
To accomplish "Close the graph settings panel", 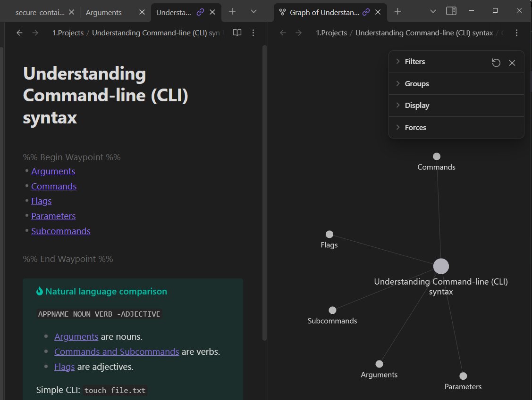I will (512, 63).
